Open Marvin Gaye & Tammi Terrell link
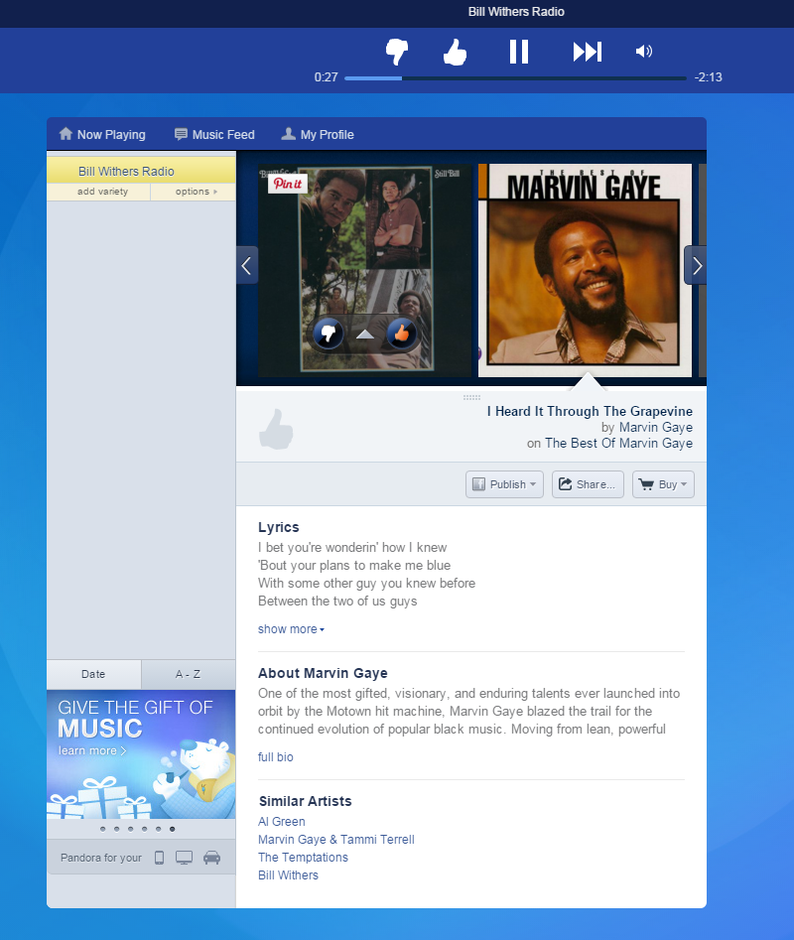 pyautogui.click(x=336, y=840)
